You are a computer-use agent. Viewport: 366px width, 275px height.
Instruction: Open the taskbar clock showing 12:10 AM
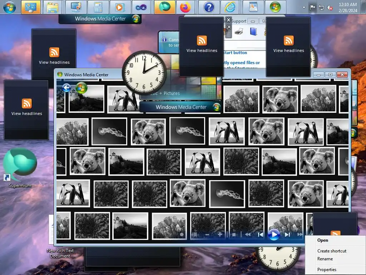tap(348, 8)
